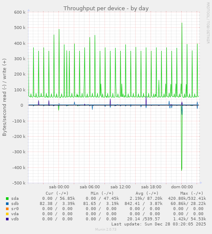Click the 'Max (-/+)' column header
This screenshot has width=212, height=234.
click(192, 193)
